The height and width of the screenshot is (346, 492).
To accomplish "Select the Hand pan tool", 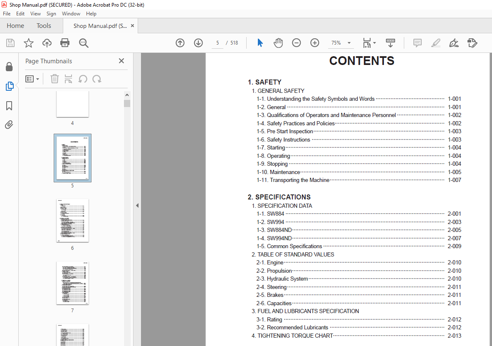I will click(x=278, y=43).
